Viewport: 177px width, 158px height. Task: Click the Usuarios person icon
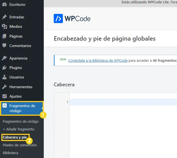(x=4, y=77)
